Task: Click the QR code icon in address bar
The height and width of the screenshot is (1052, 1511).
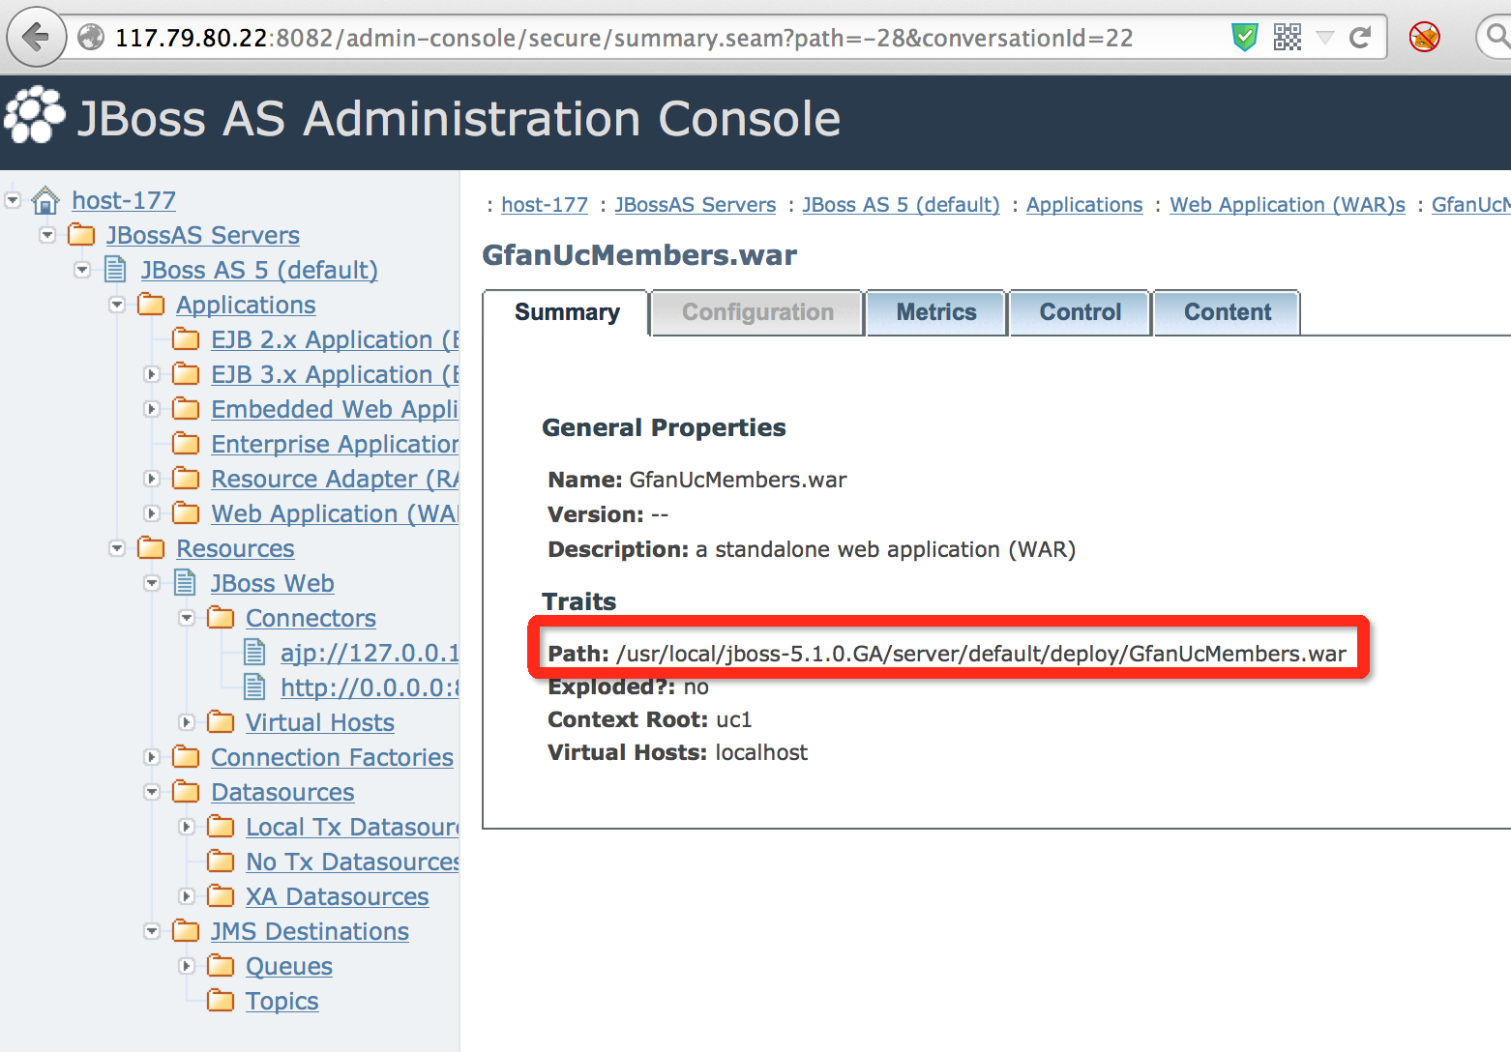Action: point(1288,38)
